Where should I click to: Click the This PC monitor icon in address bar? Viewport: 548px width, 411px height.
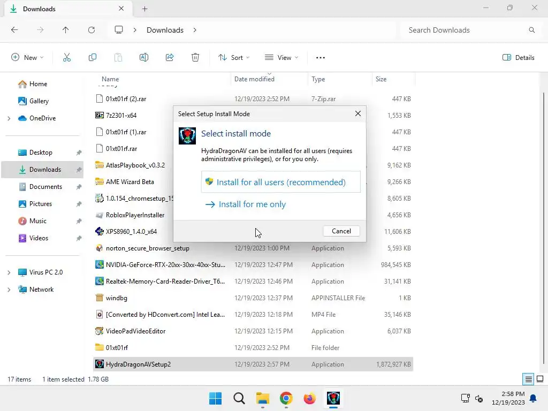point(119,30)
